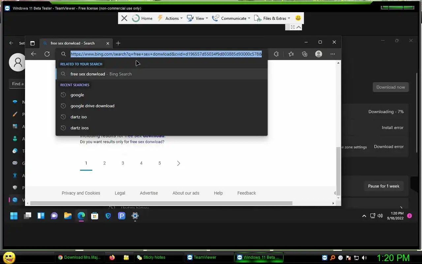The image size is (422, 264).
Task: Toggle TeamViewer full screen icon
Action: (x=293, y=27)
